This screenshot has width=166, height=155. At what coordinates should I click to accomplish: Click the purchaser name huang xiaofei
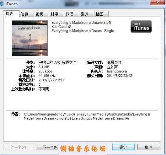117,71
